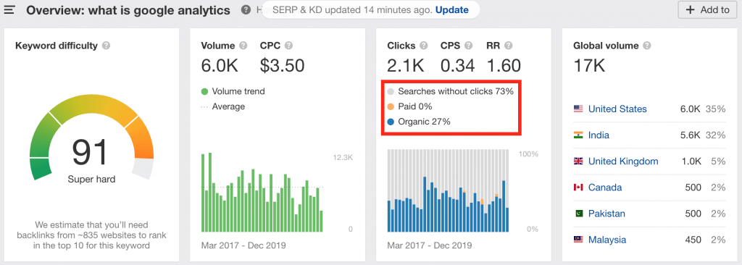This screenshot has height=265, width=742.
Task: Click the Overview: what is google analytics title
Action: point(128,10)
